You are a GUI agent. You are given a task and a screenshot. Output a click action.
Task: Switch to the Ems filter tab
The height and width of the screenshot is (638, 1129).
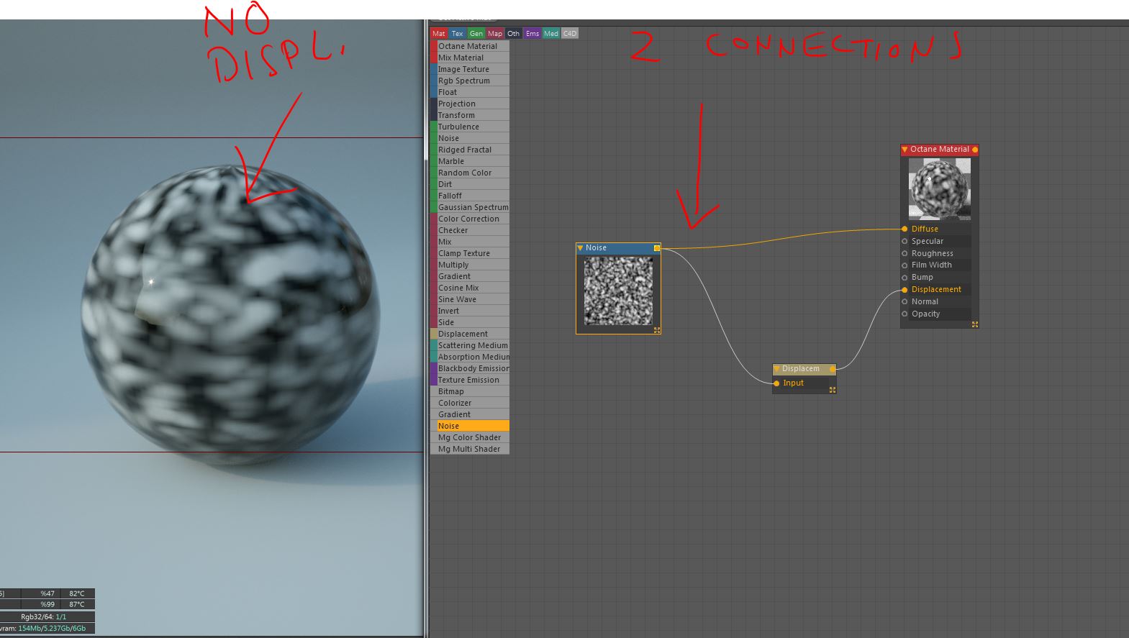coord(532,34)
